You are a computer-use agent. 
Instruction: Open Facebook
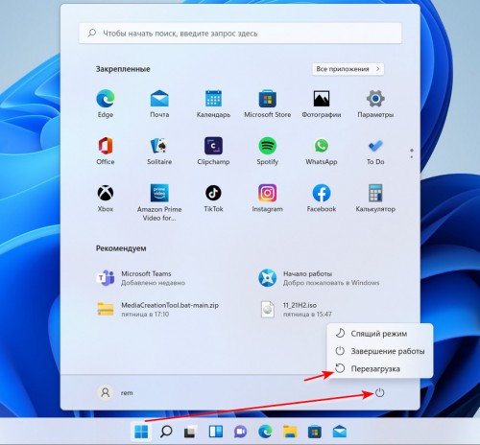pos(322,198)
